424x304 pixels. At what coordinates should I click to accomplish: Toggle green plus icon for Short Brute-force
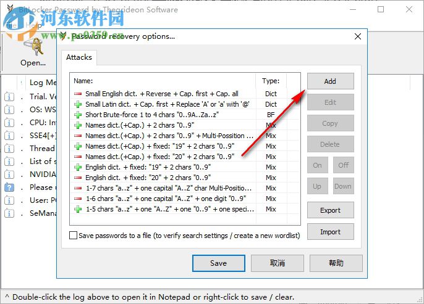tap(78, 115)
